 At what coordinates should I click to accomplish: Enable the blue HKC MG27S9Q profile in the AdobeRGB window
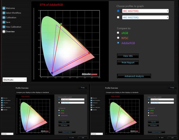(118, 17)
